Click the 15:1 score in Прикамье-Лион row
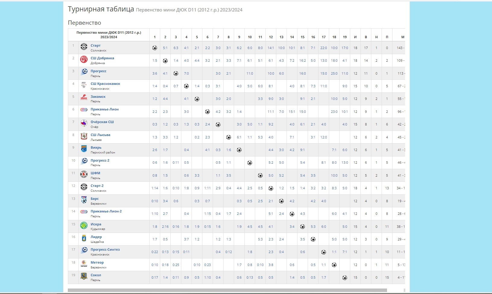The image size is (492, 294). (x=292, y=112)
